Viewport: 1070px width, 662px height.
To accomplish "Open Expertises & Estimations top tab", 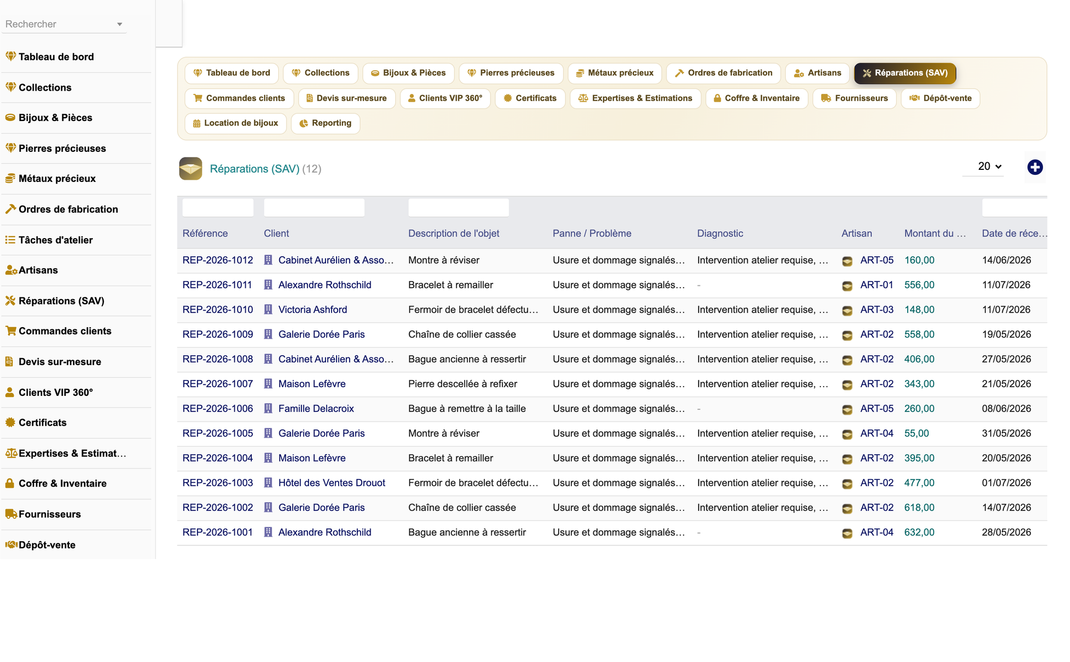I will pos(635,98).
